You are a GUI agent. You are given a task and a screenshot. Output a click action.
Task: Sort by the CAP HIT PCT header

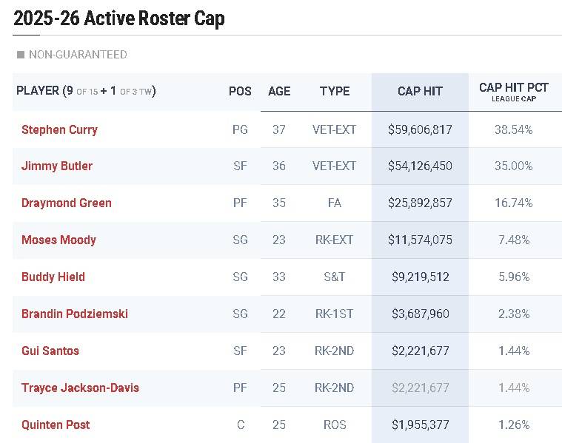pos(514,91)
